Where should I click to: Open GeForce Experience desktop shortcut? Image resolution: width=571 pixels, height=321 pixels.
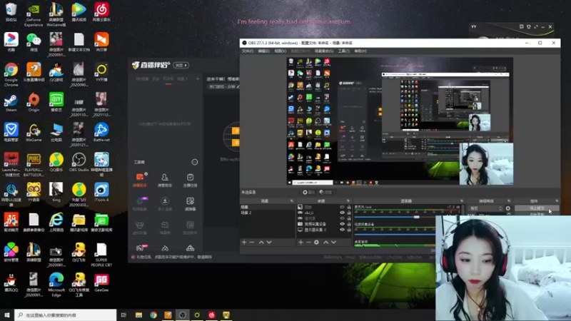tap(34, 15)
